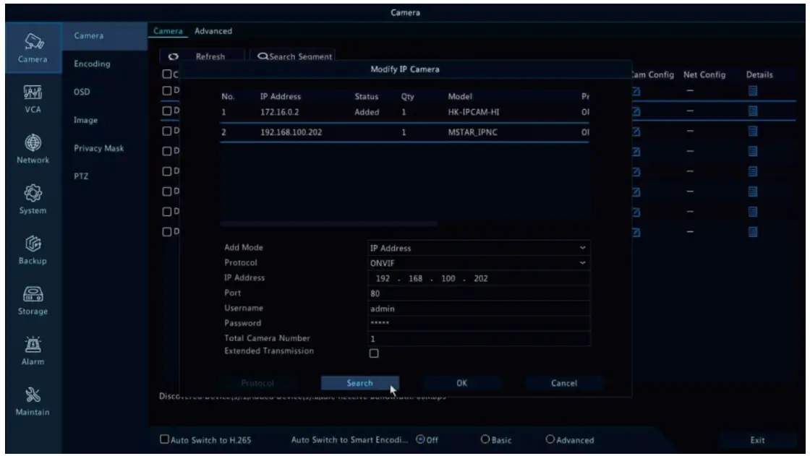The height and width of the screenshot is (456, 810).
Task: Select device row 192.168.100.202
Action: (404, 132)
